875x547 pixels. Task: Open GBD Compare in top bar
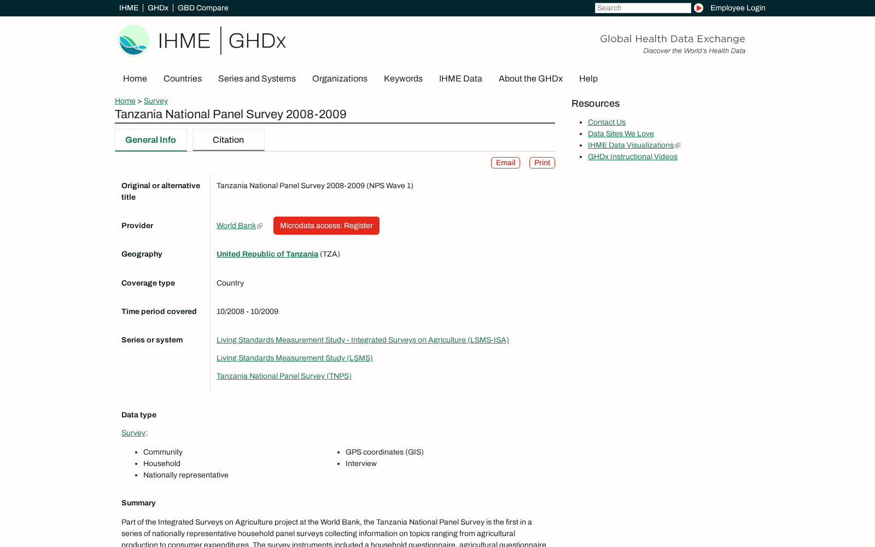click(203, 8)
